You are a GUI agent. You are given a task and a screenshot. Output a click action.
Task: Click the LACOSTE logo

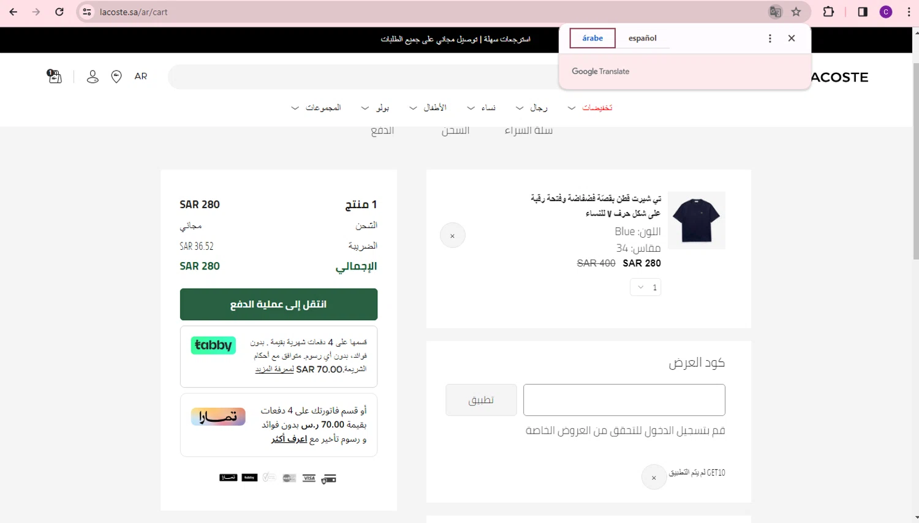[840, 77]
